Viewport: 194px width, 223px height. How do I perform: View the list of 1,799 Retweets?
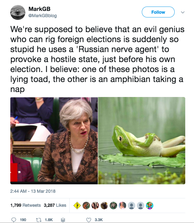coord(25,205)
